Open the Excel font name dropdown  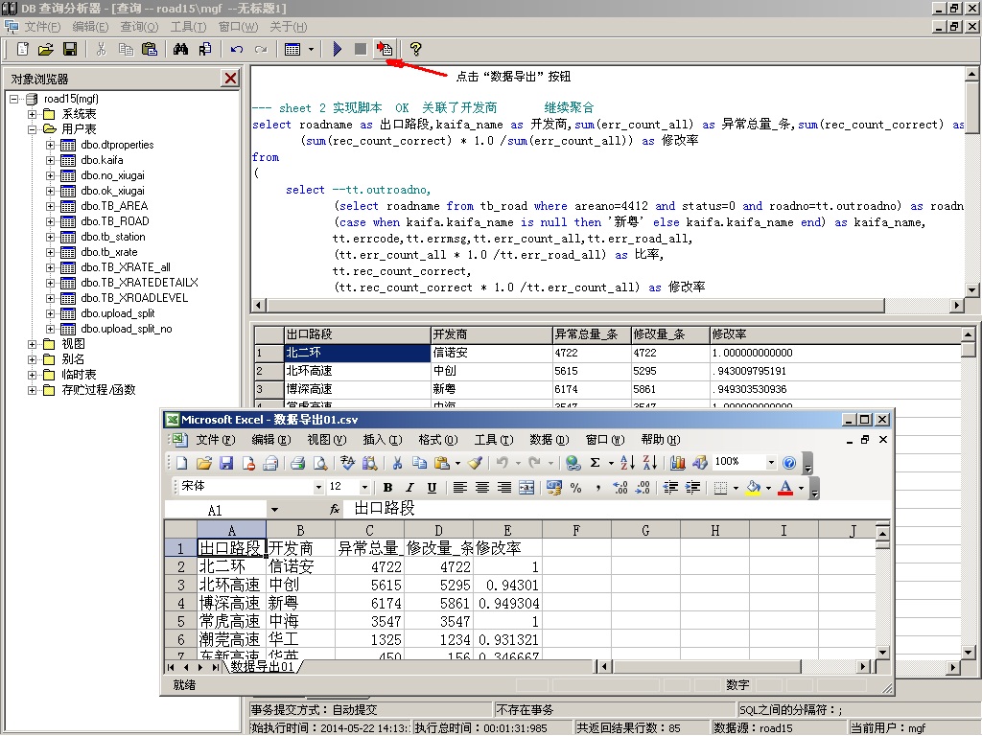[x=318, y=487]
